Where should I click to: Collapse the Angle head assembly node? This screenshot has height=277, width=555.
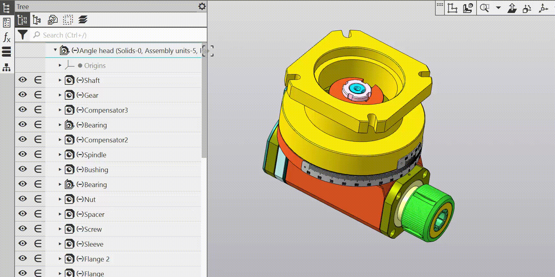pyautogui.click(x=55, y=50)
